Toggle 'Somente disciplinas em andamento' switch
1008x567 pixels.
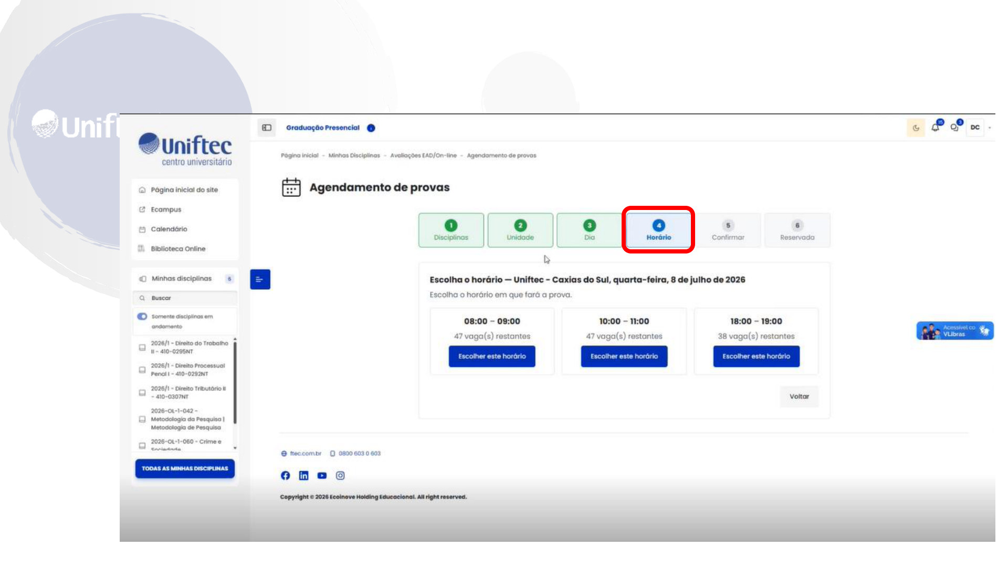tap(142, 317)
